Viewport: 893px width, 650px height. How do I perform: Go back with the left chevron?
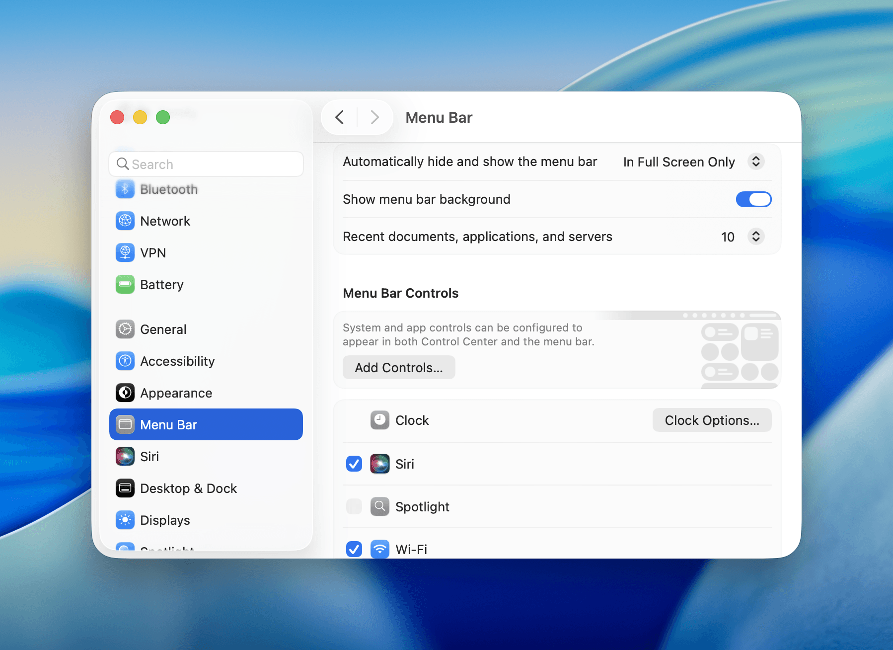pyautogui.click(x=340, y=118)
